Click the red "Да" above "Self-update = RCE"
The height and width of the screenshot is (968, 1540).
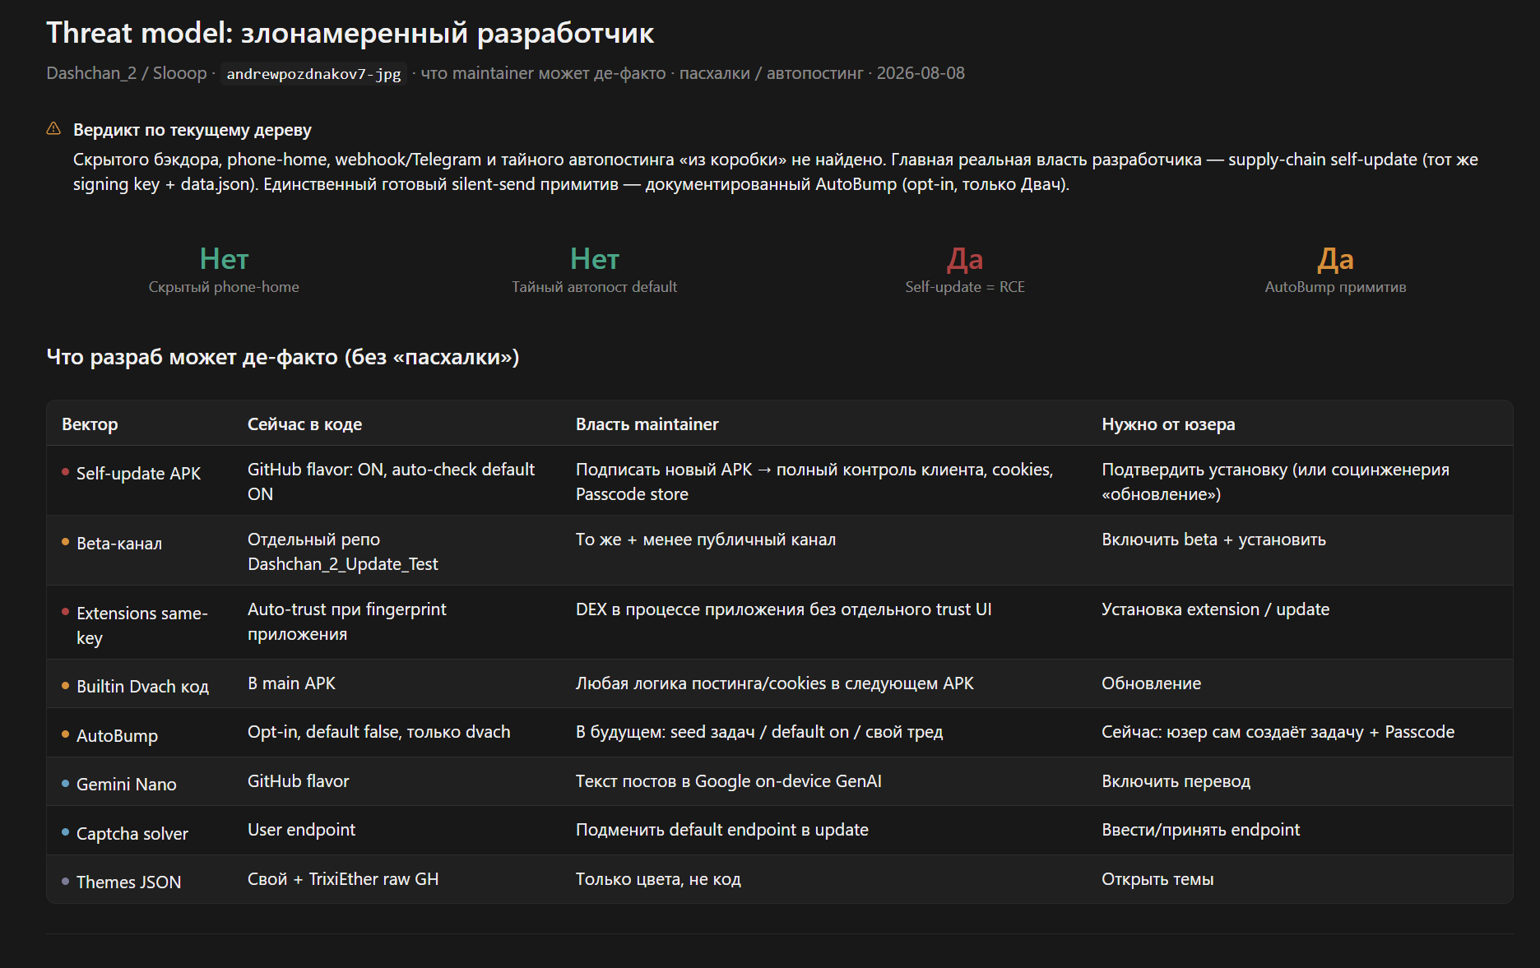[x=965, y=259]
